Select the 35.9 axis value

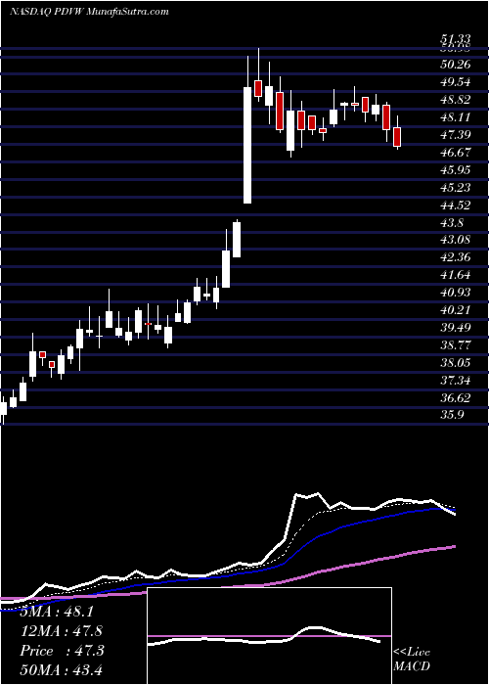coord(453,416)
